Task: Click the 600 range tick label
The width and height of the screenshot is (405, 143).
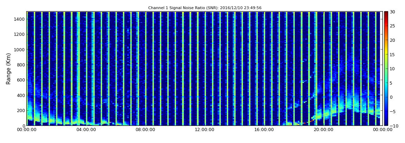Action: tap(20, 80)
